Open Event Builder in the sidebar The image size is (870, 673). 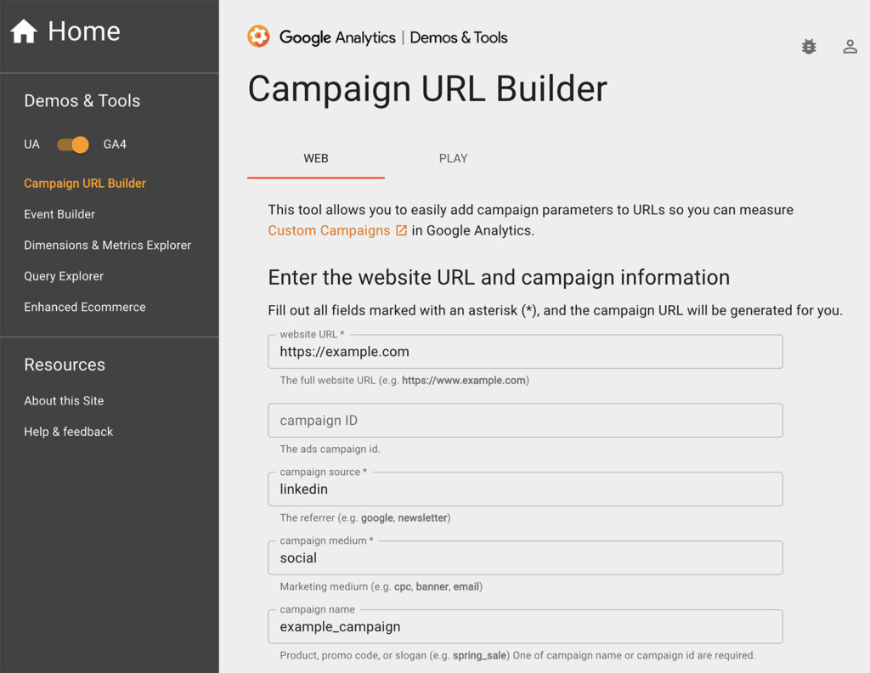[59, 214]
